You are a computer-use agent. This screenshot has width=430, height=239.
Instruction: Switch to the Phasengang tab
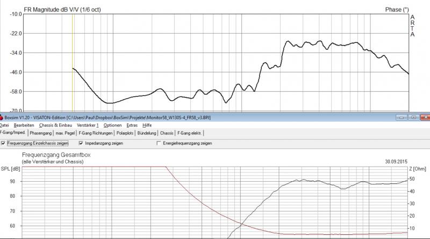41,133
